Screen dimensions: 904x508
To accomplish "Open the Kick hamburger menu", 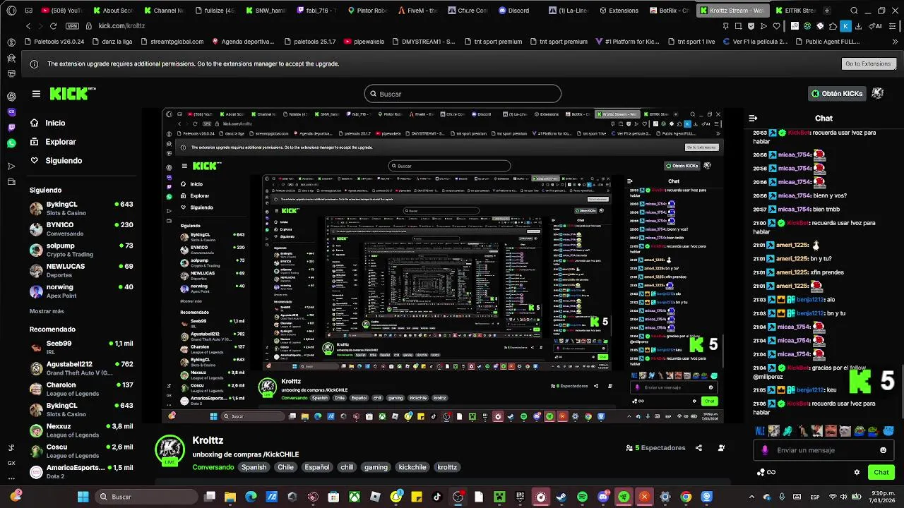I will [x=36, y=93].
